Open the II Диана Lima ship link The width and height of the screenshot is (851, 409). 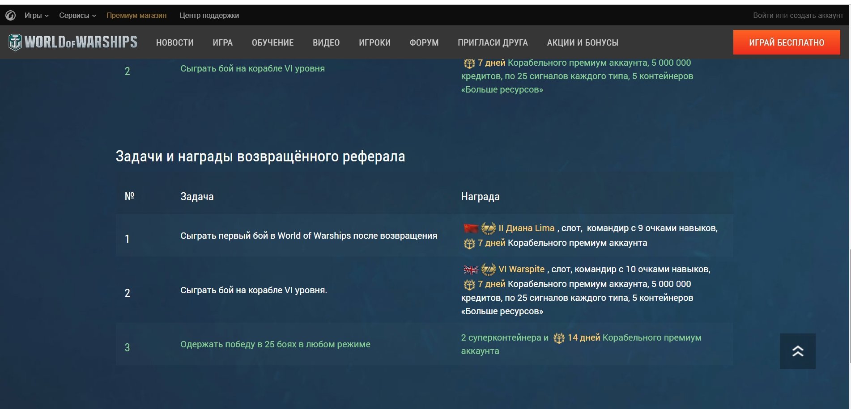526,228
